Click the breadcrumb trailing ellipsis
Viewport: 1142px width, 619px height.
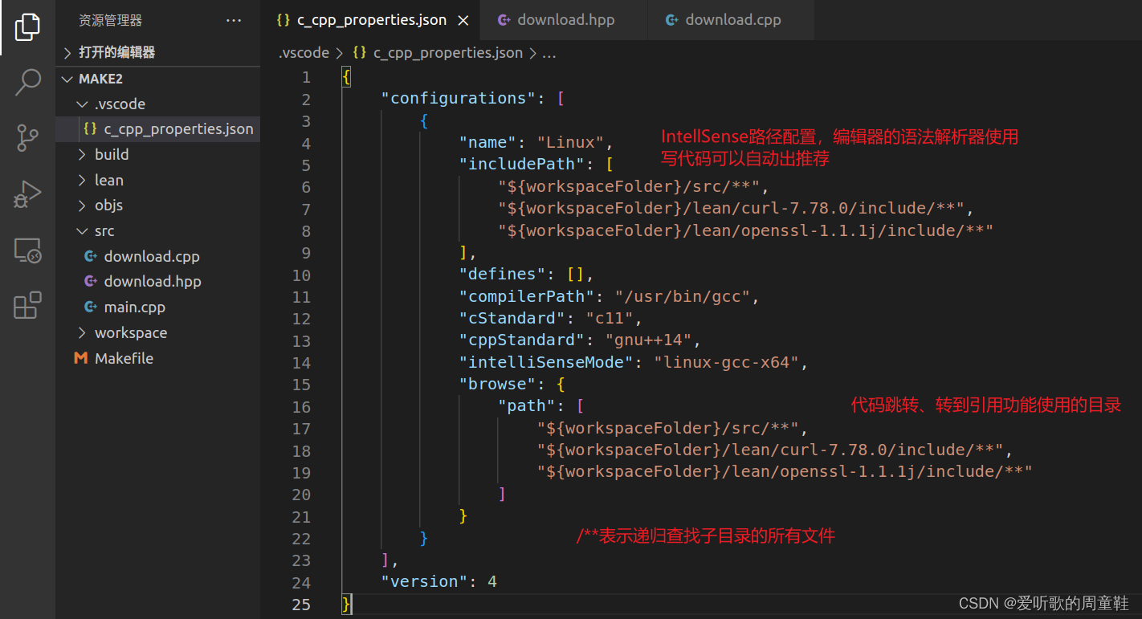pos(549,54)
